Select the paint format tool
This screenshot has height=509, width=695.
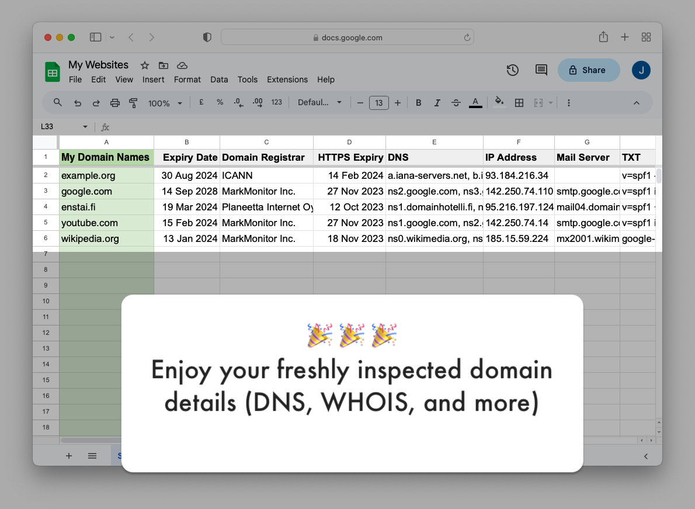pos(133,103)
